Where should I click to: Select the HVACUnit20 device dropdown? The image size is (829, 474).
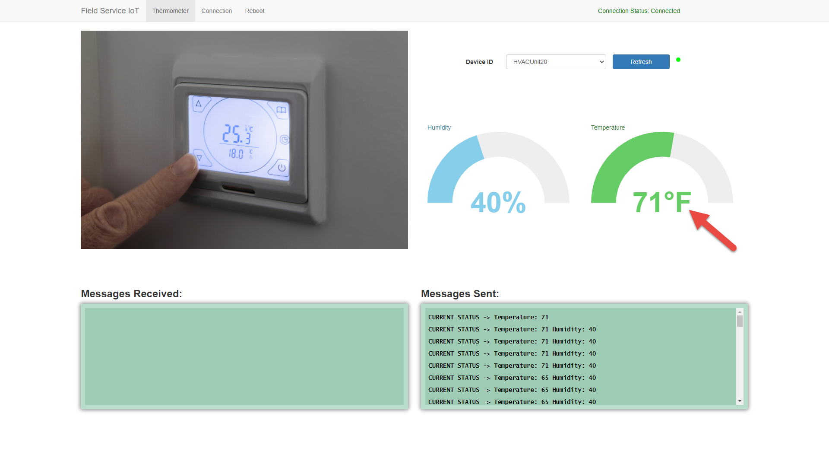[x=555, y=61]
